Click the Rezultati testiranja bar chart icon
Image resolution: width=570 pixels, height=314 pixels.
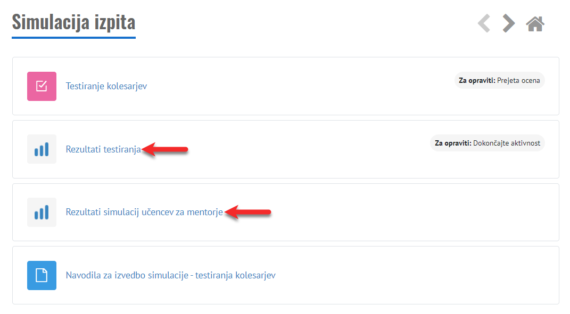42,149
